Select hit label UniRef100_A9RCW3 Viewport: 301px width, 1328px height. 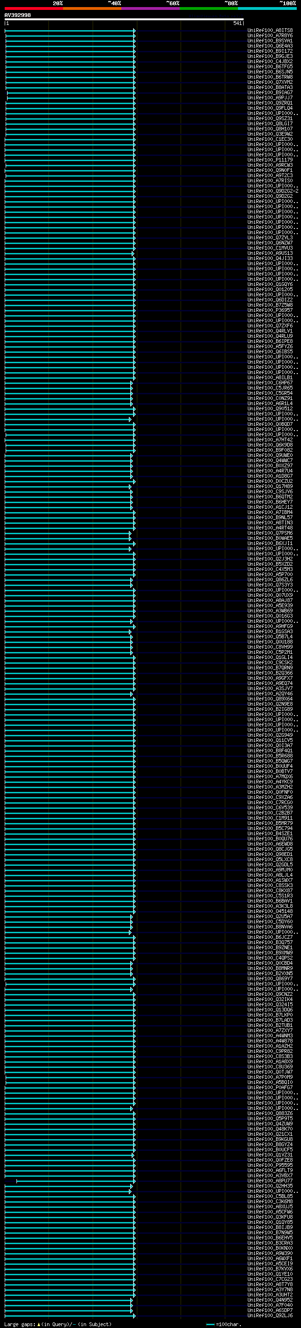coord(270,165)
